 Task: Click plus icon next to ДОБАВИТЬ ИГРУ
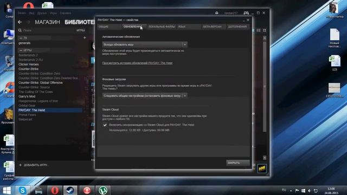coord(21,165)
